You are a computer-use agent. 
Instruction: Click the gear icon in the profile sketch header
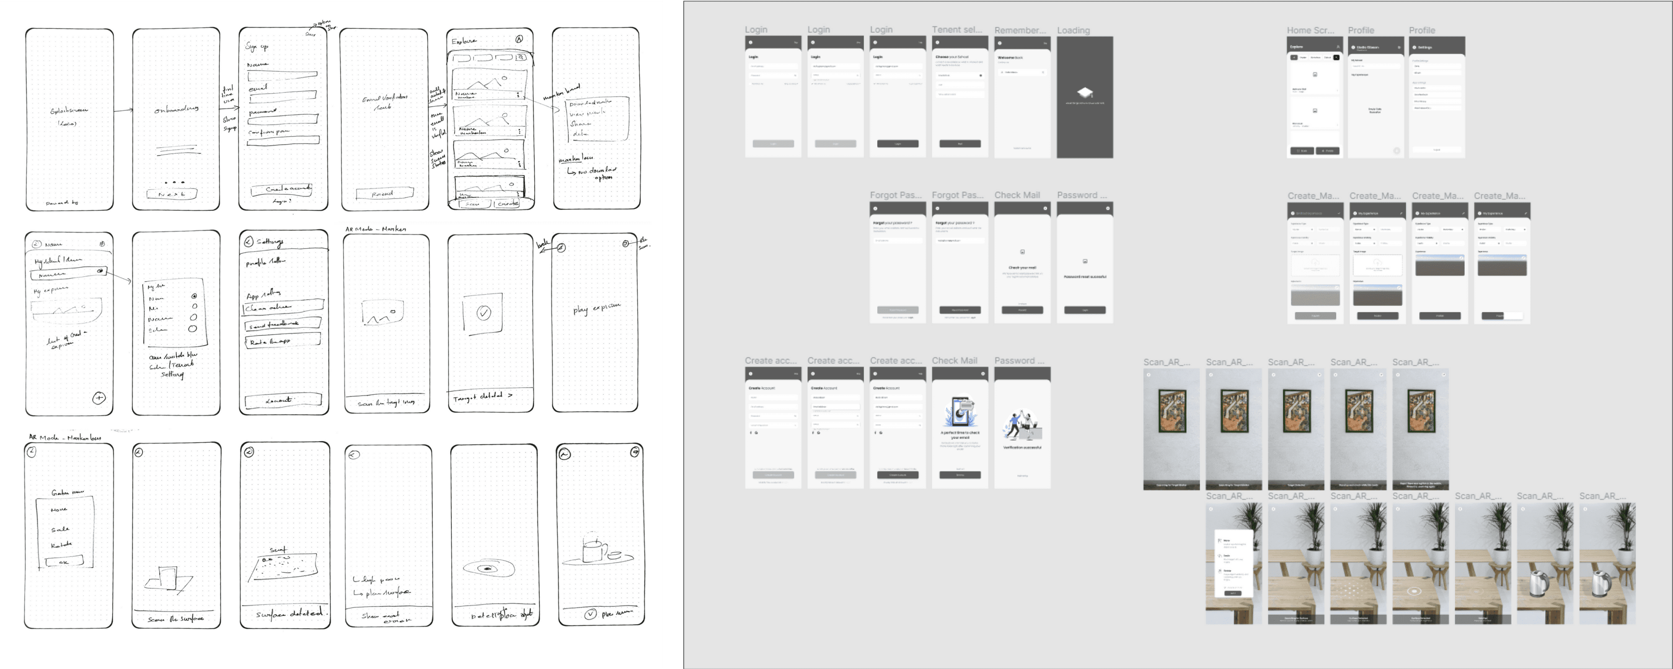(102, 244)
